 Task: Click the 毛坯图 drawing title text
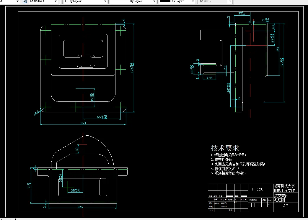click(x=280, y=200)
